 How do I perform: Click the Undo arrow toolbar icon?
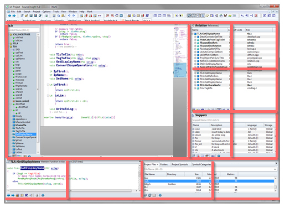69,16
